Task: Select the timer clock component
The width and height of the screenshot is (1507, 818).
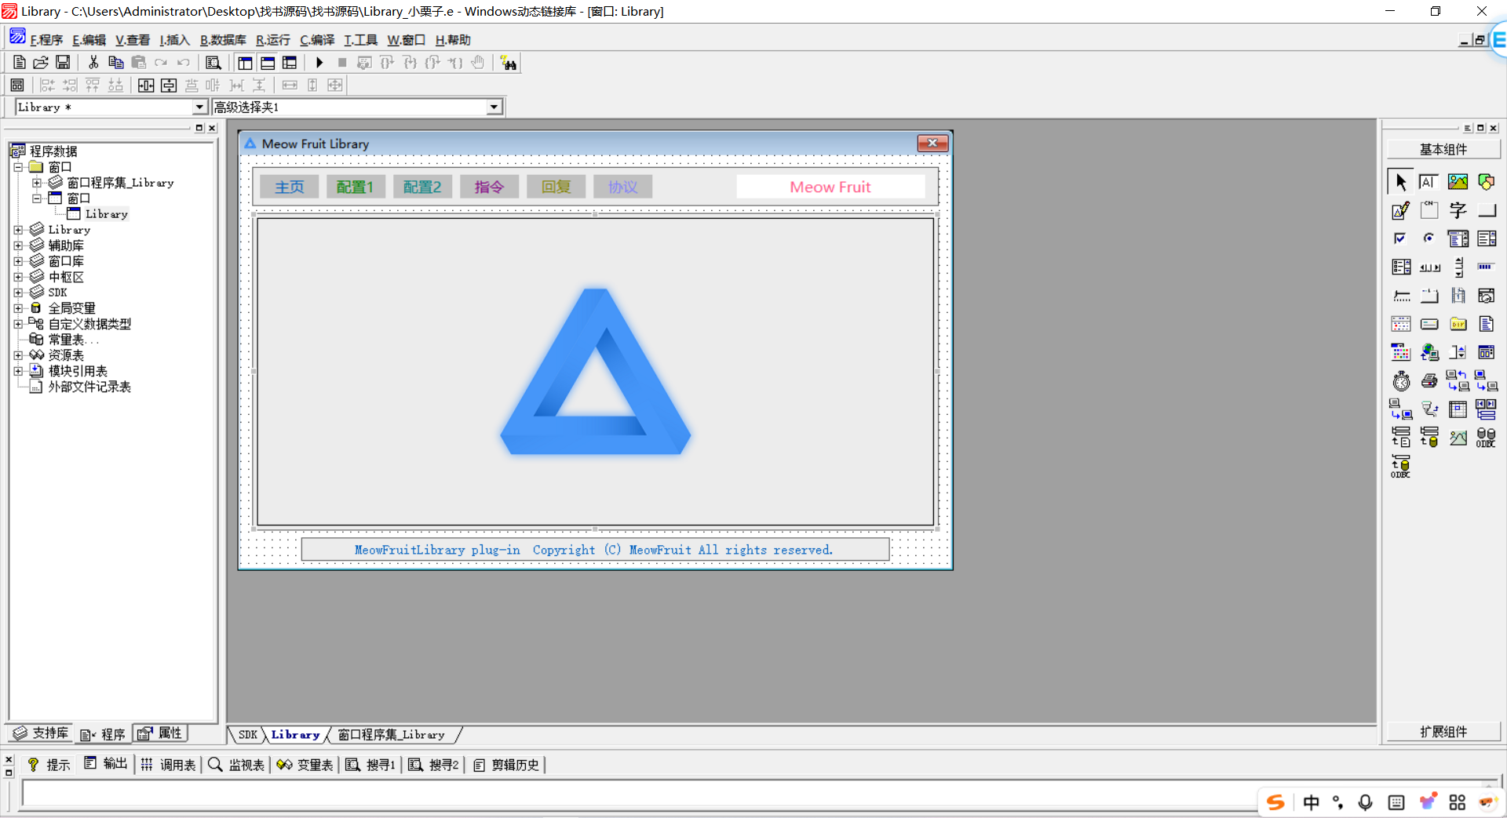Action: tap(1401, 381)
